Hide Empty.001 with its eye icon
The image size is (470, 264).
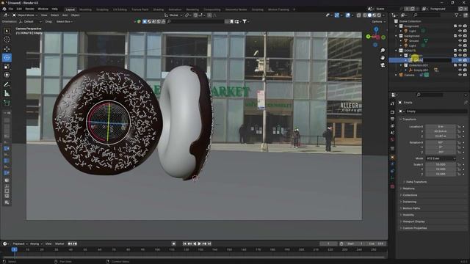point(460,70)
